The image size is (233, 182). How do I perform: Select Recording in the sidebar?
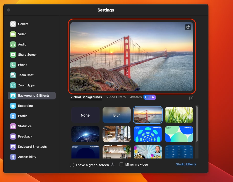32,106
